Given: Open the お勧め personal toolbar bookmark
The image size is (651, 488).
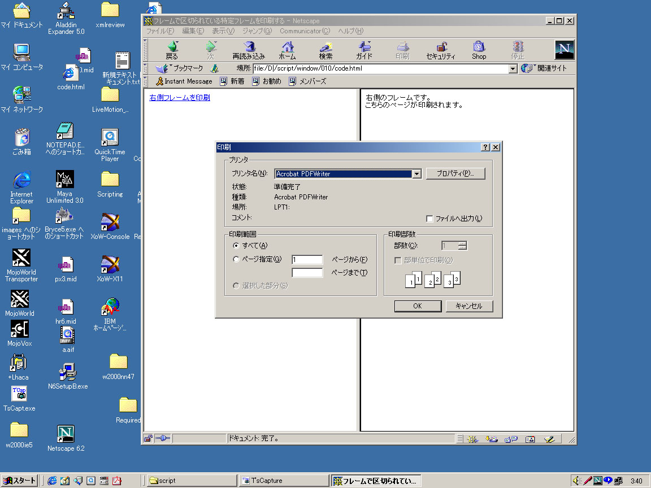Looking at the screenshot, I should coord(267,81).
